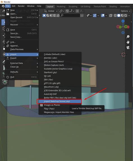Open the Edit menu
Image resolution: width=133 pixels, height=161 pixels.
(13, 6)
